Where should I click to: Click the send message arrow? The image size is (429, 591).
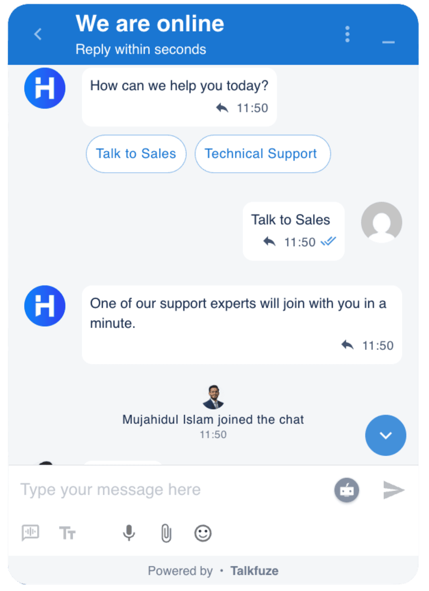tap(394, 490)
